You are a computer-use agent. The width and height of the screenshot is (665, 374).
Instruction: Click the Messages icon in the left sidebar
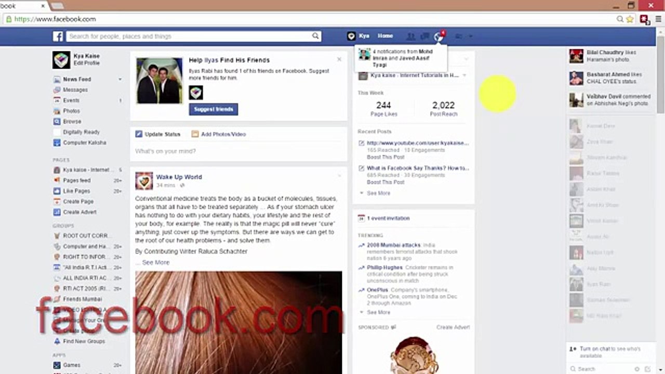[x=57, y=90]
